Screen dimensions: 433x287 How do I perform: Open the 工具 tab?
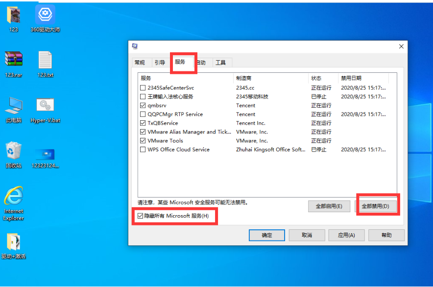pyautogui.click(x=221, y=63)
